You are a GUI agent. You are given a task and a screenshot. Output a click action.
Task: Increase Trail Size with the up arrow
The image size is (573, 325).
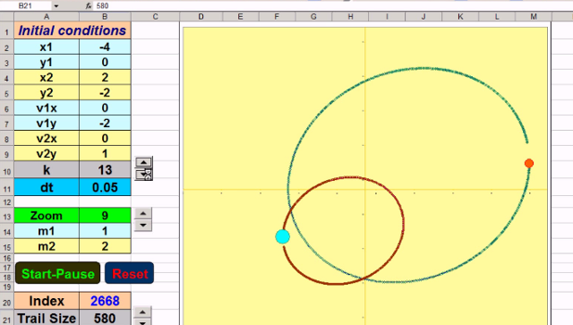pos(142,312)
